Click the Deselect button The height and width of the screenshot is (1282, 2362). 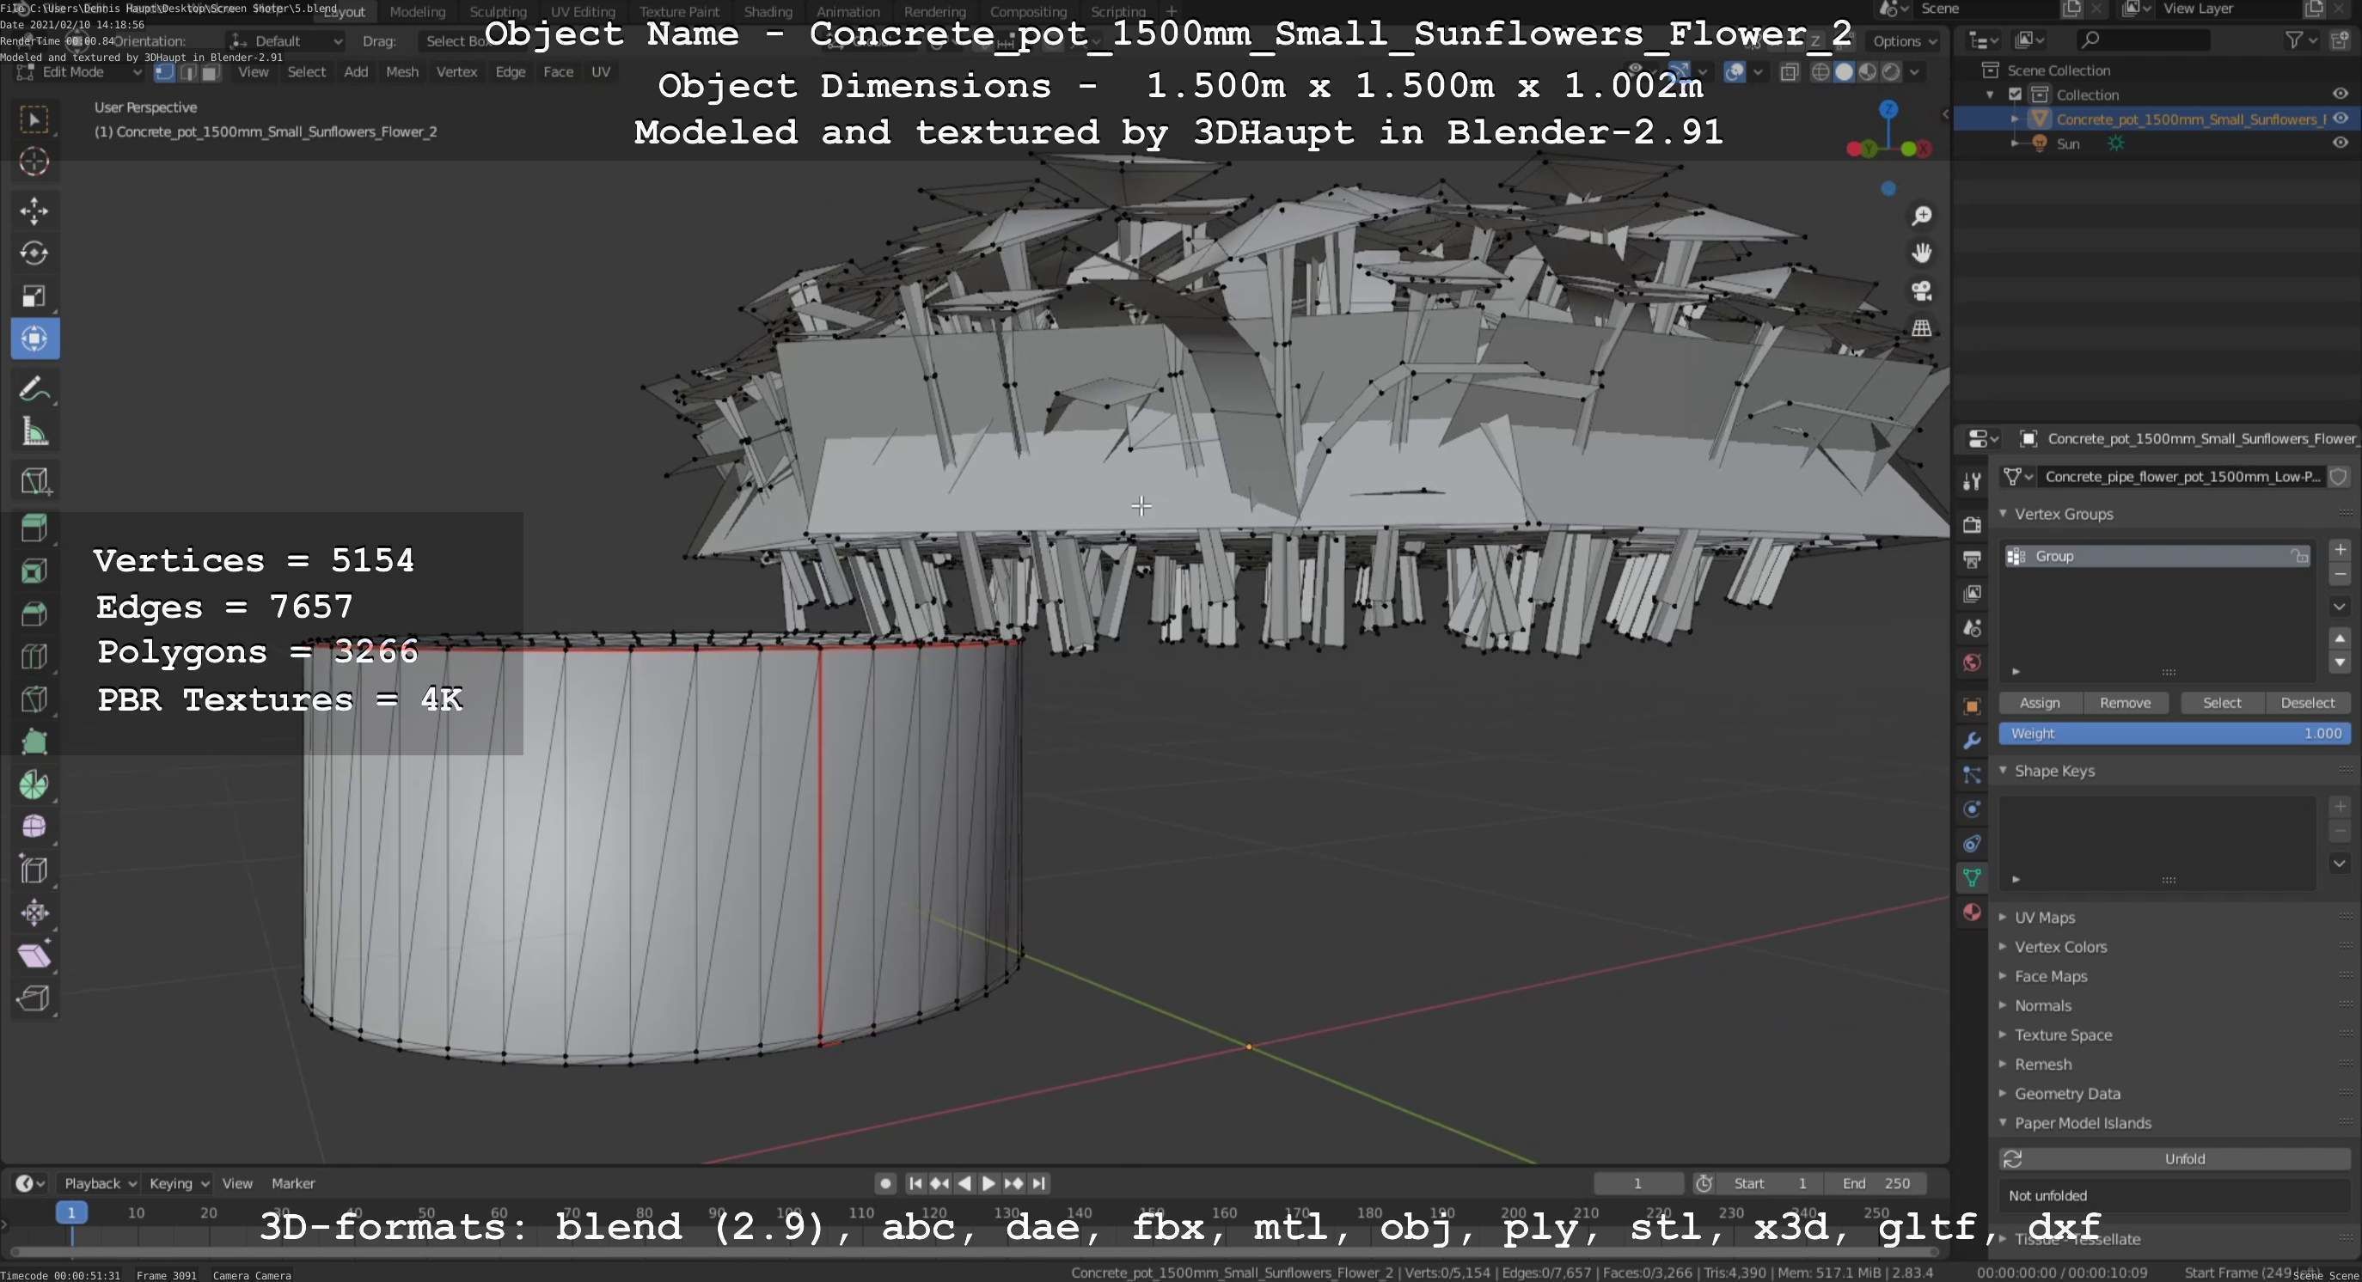(2307, 703)
